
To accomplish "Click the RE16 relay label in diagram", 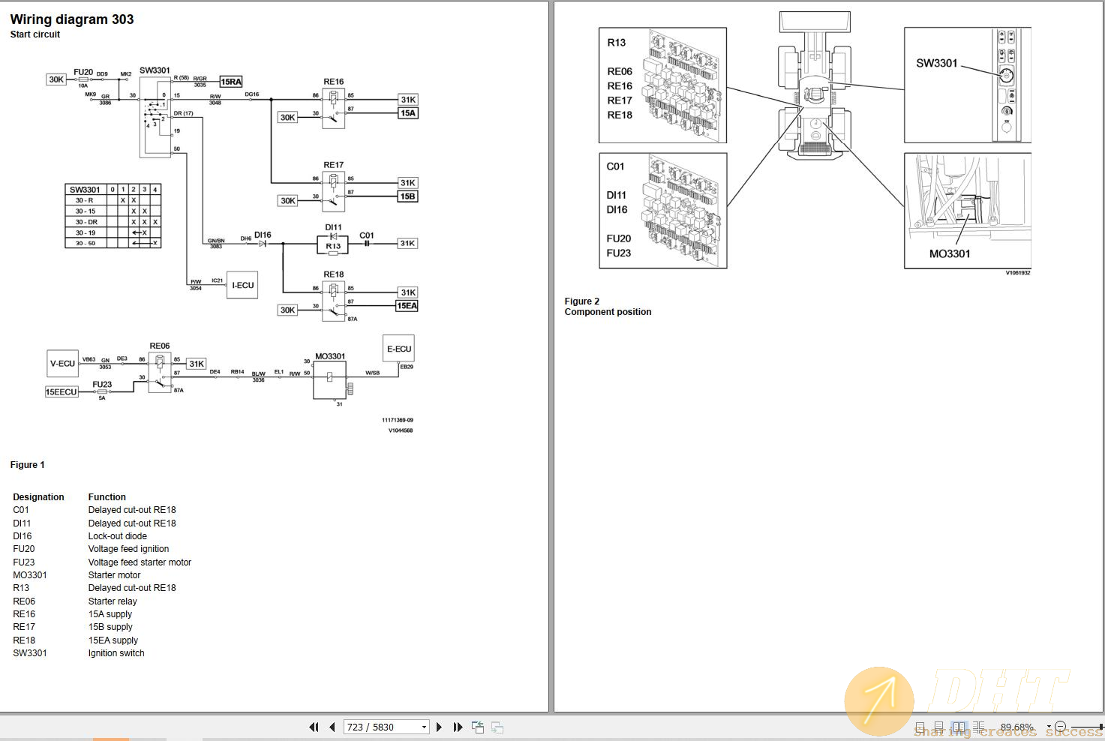I will 334,82.
